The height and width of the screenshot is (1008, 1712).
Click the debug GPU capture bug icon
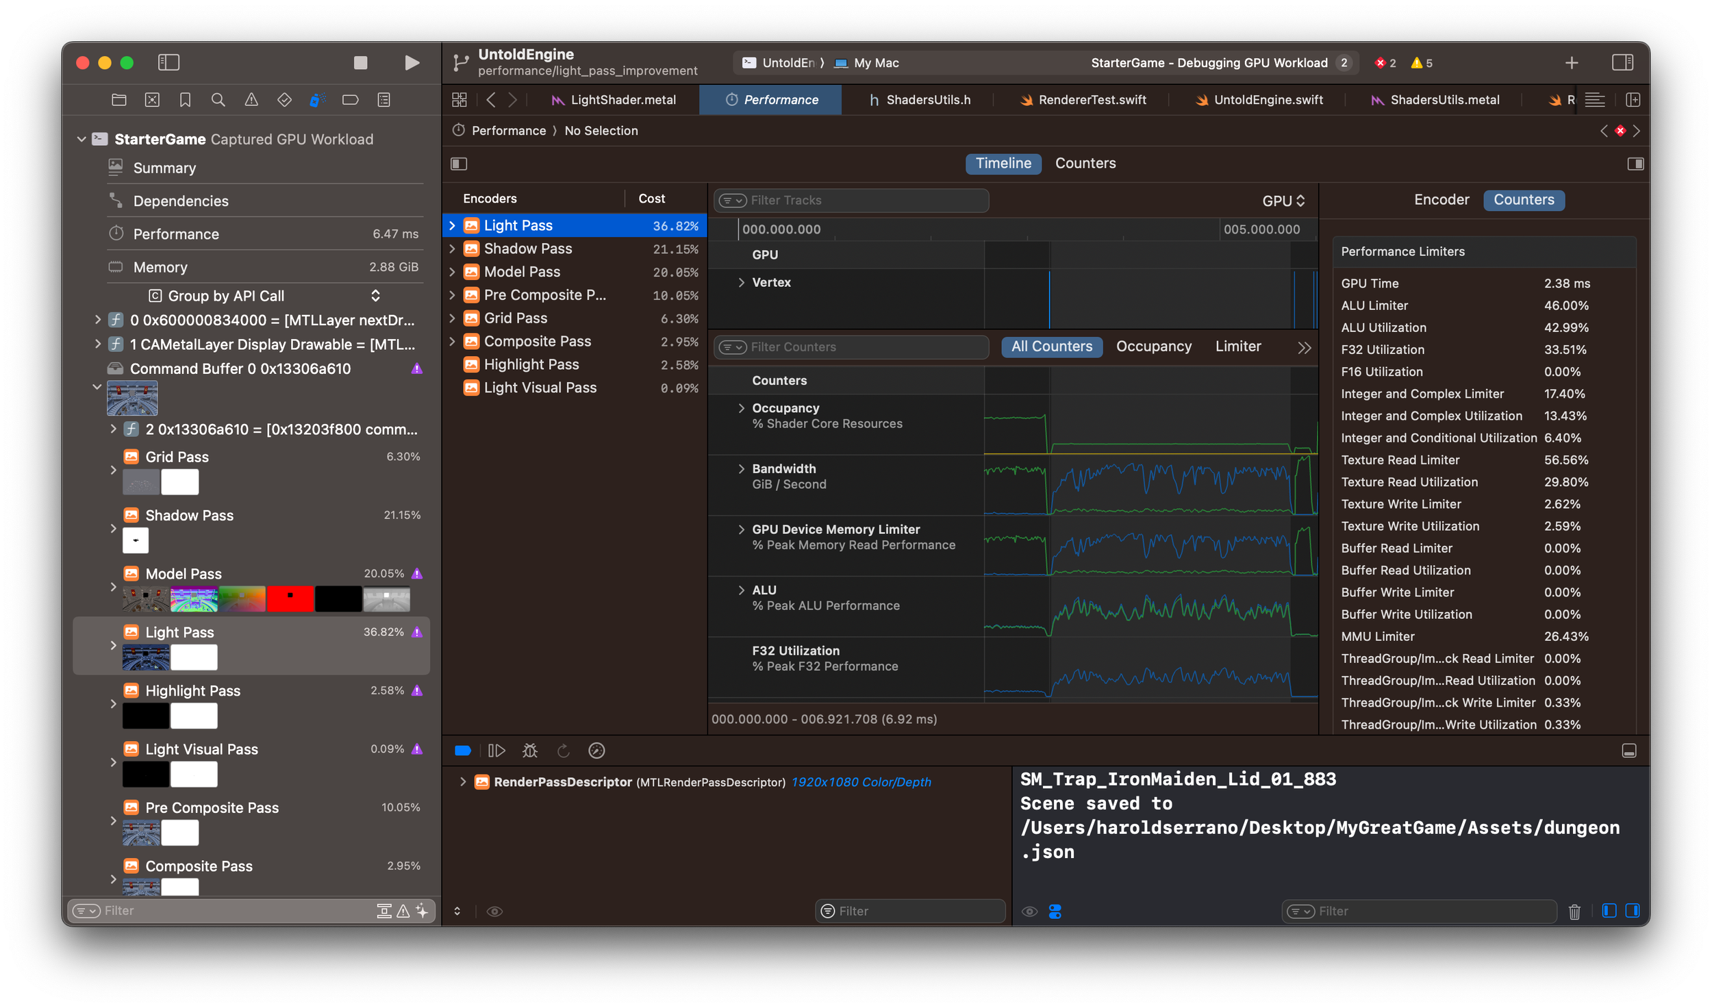pyautogui.click(x=530, y=751)
